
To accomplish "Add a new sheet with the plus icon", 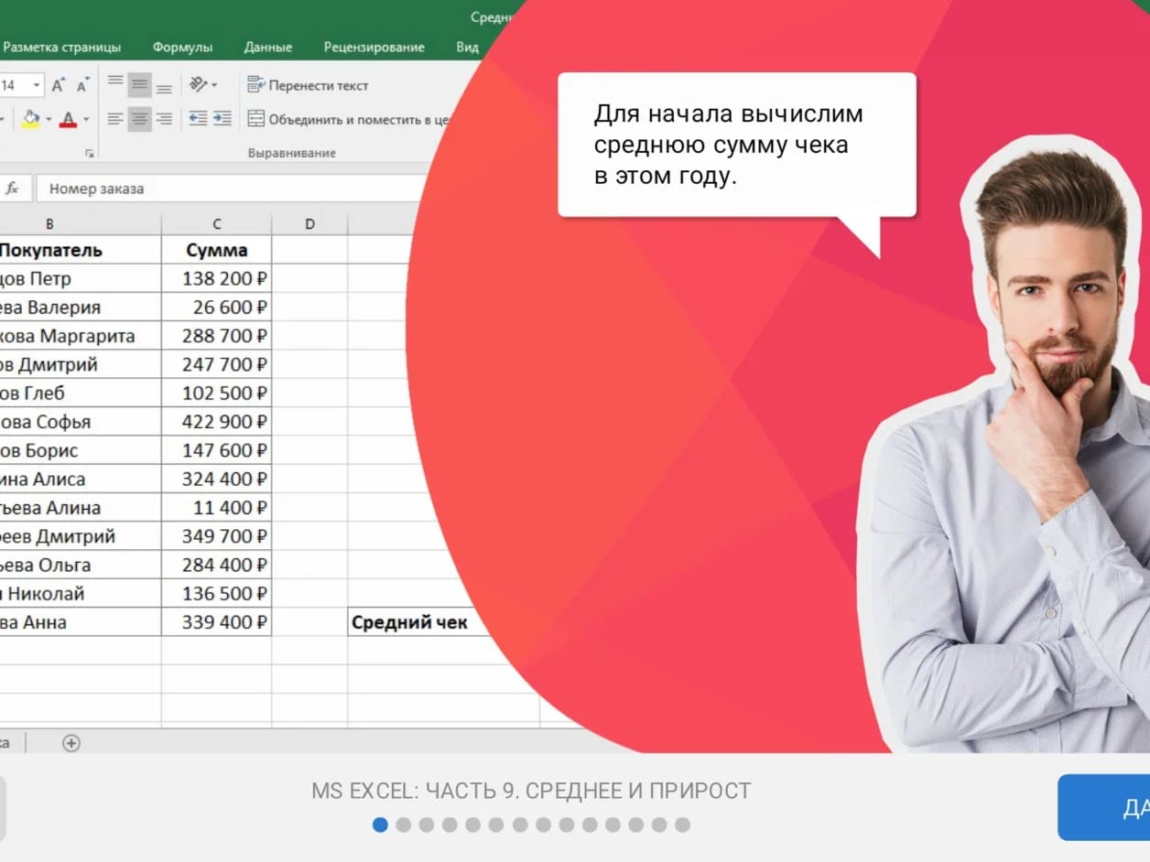I will coord(71,743).
